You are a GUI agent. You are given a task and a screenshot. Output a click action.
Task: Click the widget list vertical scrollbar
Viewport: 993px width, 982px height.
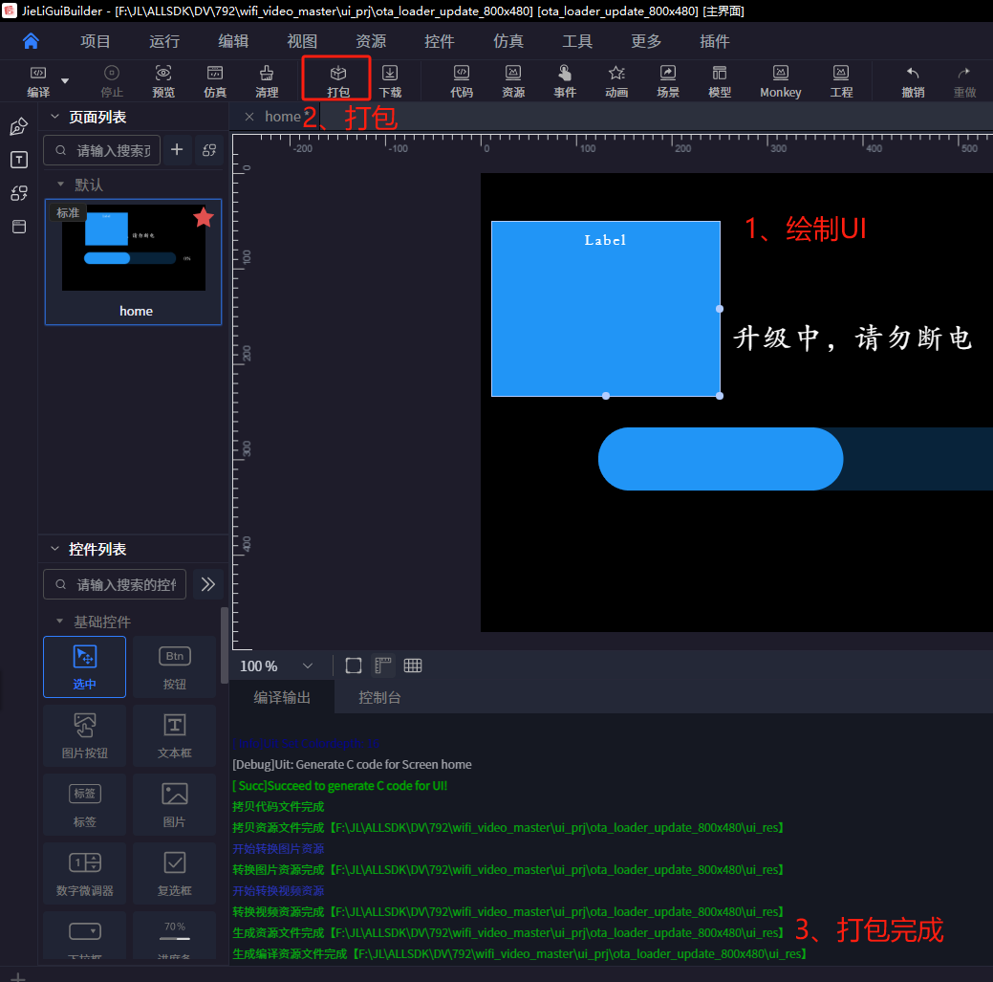(x=225, y=645)
